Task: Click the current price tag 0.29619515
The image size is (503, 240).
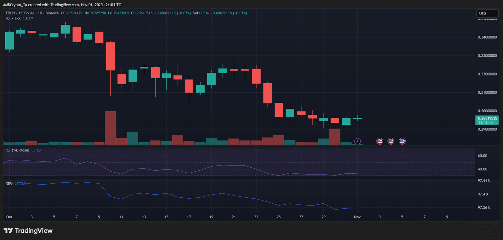Action: coord(487,120)
